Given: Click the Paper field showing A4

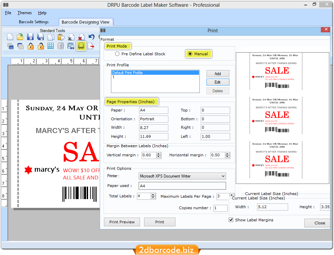Looking at the screenshot, I should click(154, 110).
